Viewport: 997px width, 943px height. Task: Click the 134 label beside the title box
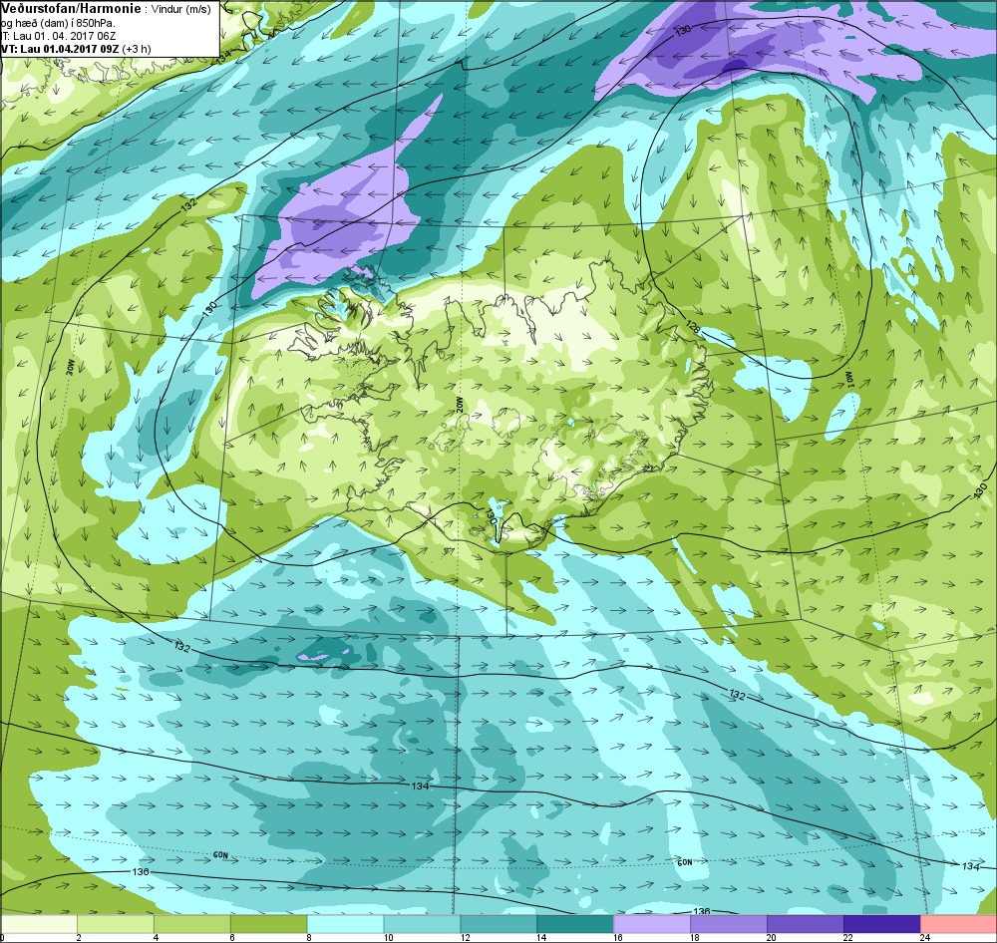point(223,58)
